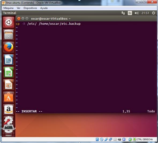Open LibreOffice Calc from the dock
This screenshot has width=158, height=143.
click(9, 72)
